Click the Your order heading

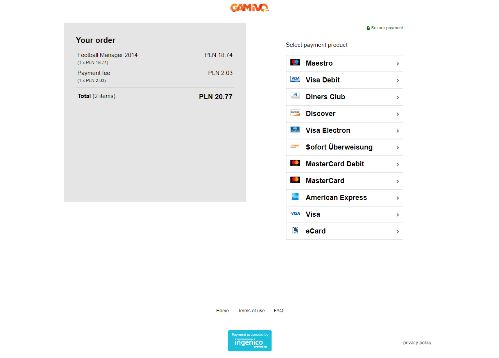[x=96, y=40]
